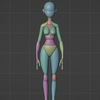Select the pink upper abdomen segment

coord(50,37)
